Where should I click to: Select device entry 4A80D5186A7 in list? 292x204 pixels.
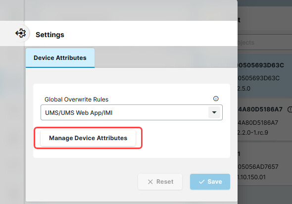265,120
